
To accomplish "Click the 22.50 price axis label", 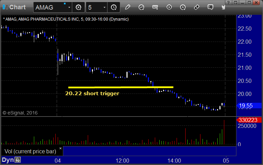I will (245, 29).
